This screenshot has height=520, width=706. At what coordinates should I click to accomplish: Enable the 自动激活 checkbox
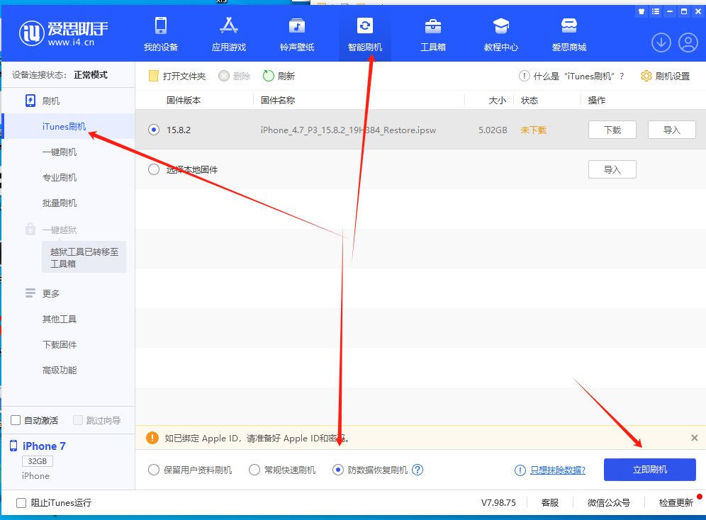click(16, 420)
